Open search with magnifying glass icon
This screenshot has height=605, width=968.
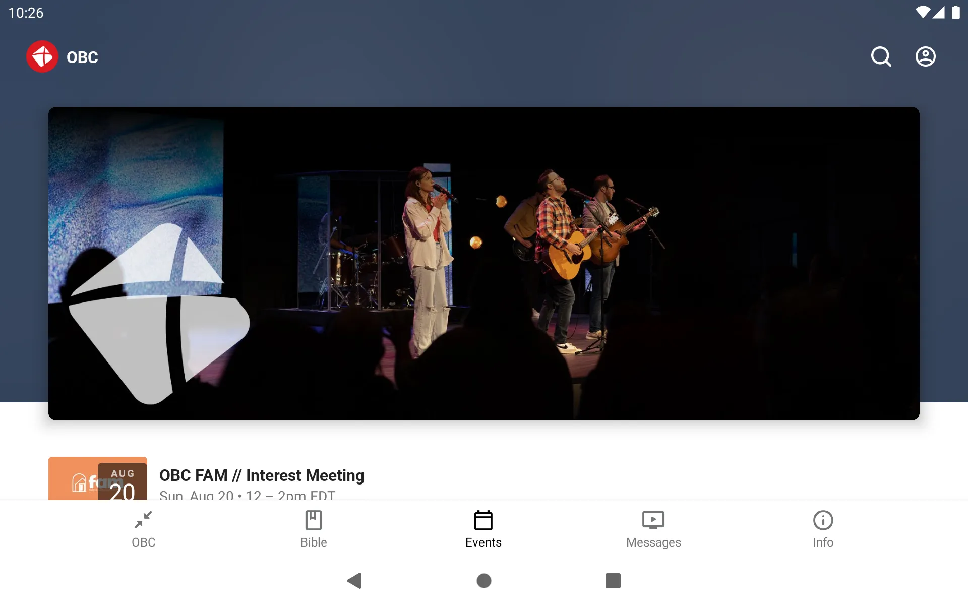pos(881,56)
